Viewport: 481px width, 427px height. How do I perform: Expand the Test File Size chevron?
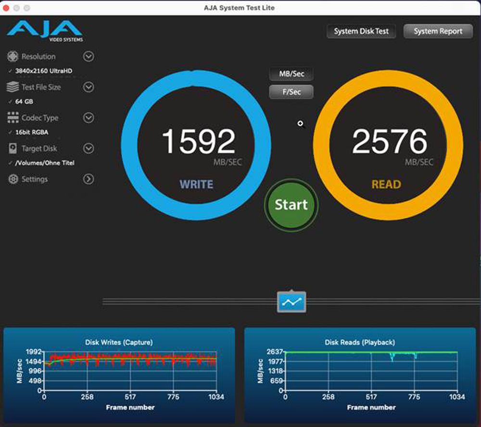(x=89, y=87)
